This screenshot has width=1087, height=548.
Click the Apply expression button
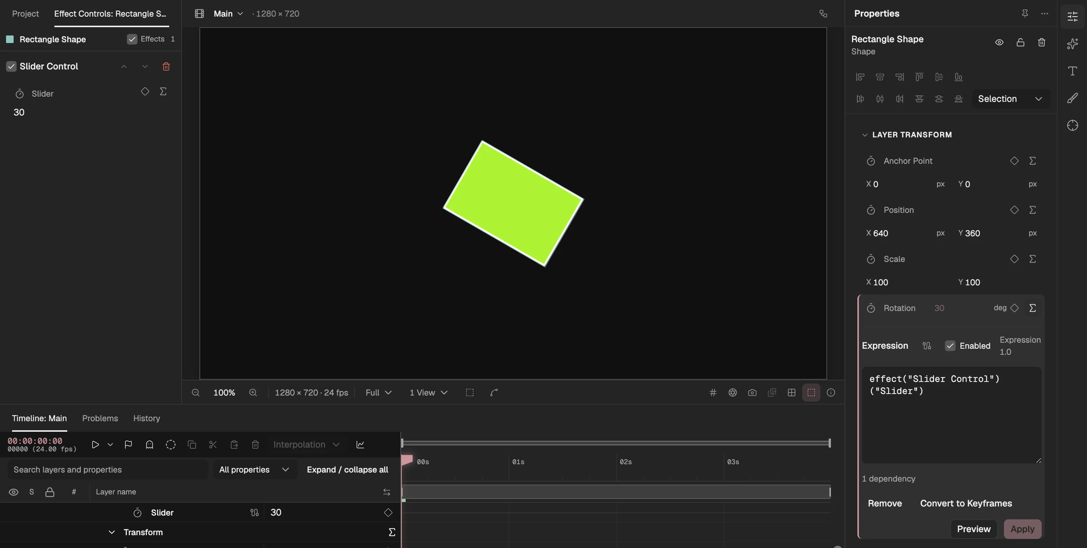click(1022, 529)
